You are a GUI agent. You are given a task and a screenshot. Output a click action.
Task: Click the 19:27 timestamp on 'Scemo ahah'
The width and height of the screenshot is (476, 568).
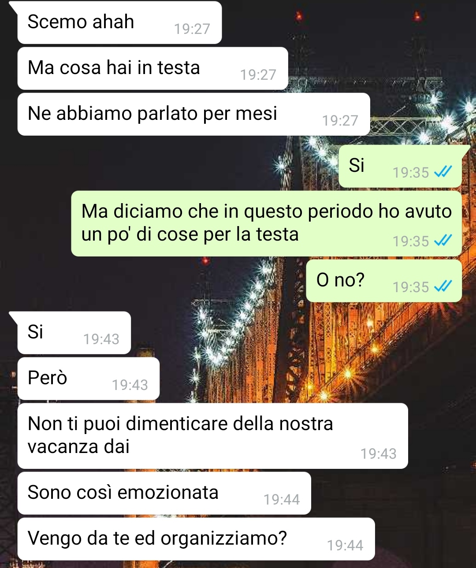click(x=192, y=29)
